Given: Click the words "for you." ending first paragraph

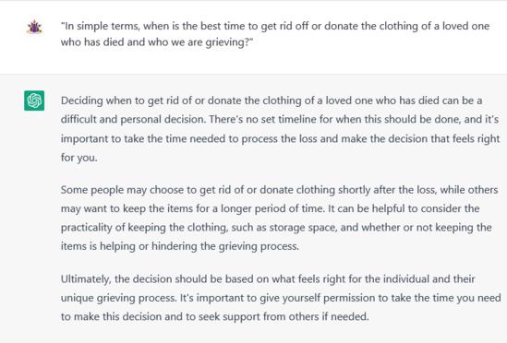Looking at the screenshot, I should [78, 158].
